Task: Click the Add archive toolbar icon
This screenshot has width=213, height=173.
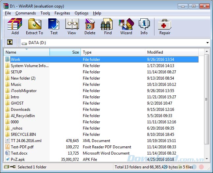Action: [15, 26]
